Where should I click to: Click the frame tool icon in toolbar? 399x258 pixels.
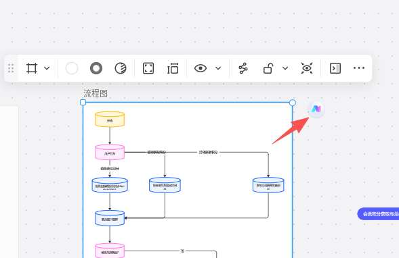pos(32,68)
